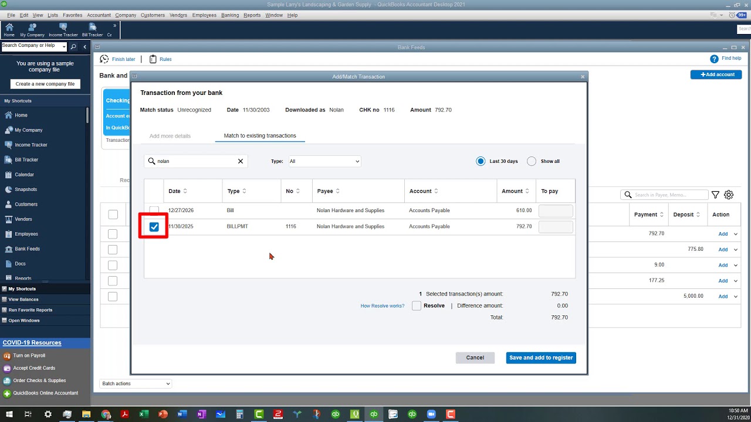Screen dimensions: 751x422
Task: Open Snapshots in My Shortcuts sidebar
Action: (x=26, y=189)
